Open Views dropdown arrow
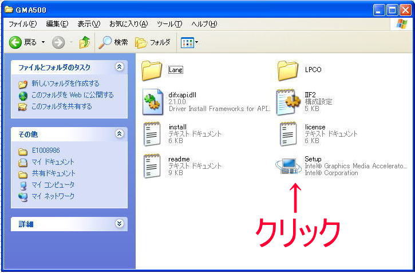The image size is (415, 273). pos(197,42)
